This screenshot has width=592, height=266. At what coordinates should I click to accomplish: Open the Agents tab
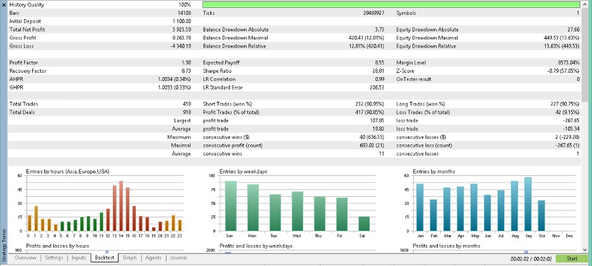click(154, 258)
